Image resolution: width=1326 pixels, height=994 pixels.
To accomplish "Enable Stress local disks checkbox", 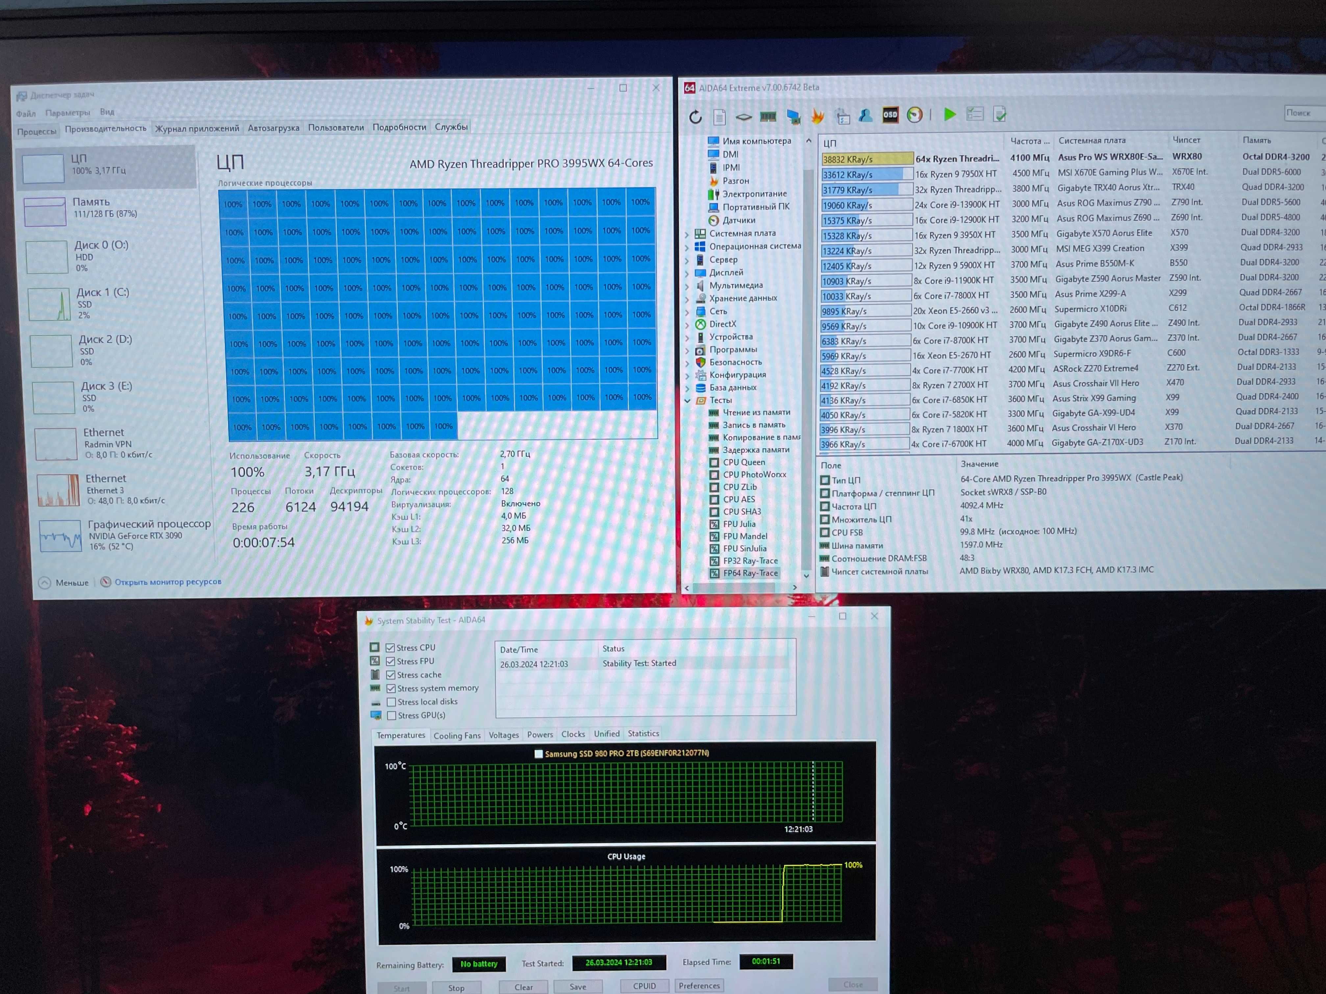I will pyautogui.click(x=391, y=702).
